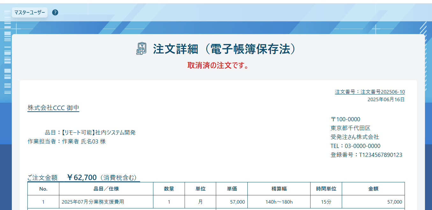Screen dimensions: 432x210
Task: Click the red 取消済の注文です。 notice
Action: [x=218, y=66]
